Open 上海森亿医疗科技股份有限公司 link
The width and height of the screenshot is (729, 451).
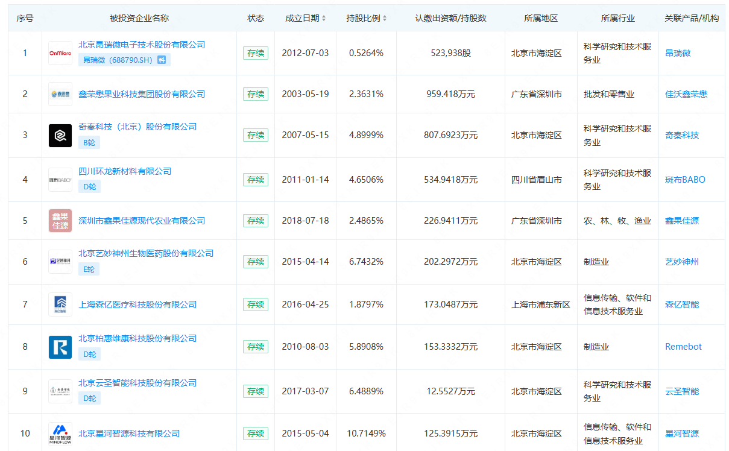point(137,304)
